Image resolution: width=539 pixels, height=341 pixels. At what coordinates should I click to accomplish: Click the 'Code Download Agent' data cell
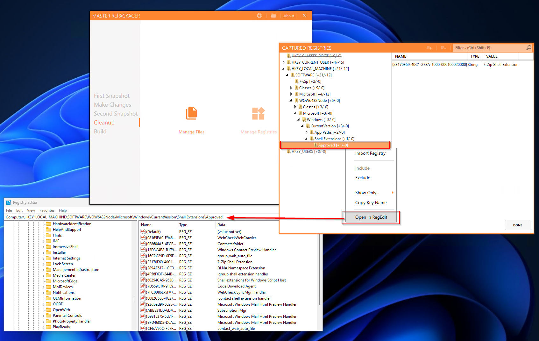click(237, 286)
